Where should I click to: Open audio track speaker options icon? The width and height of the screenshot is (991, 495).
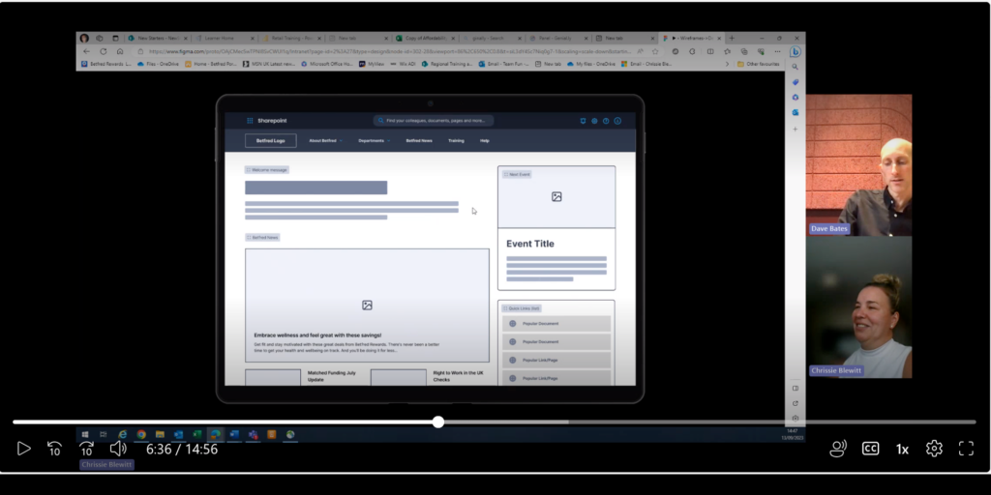838,449
